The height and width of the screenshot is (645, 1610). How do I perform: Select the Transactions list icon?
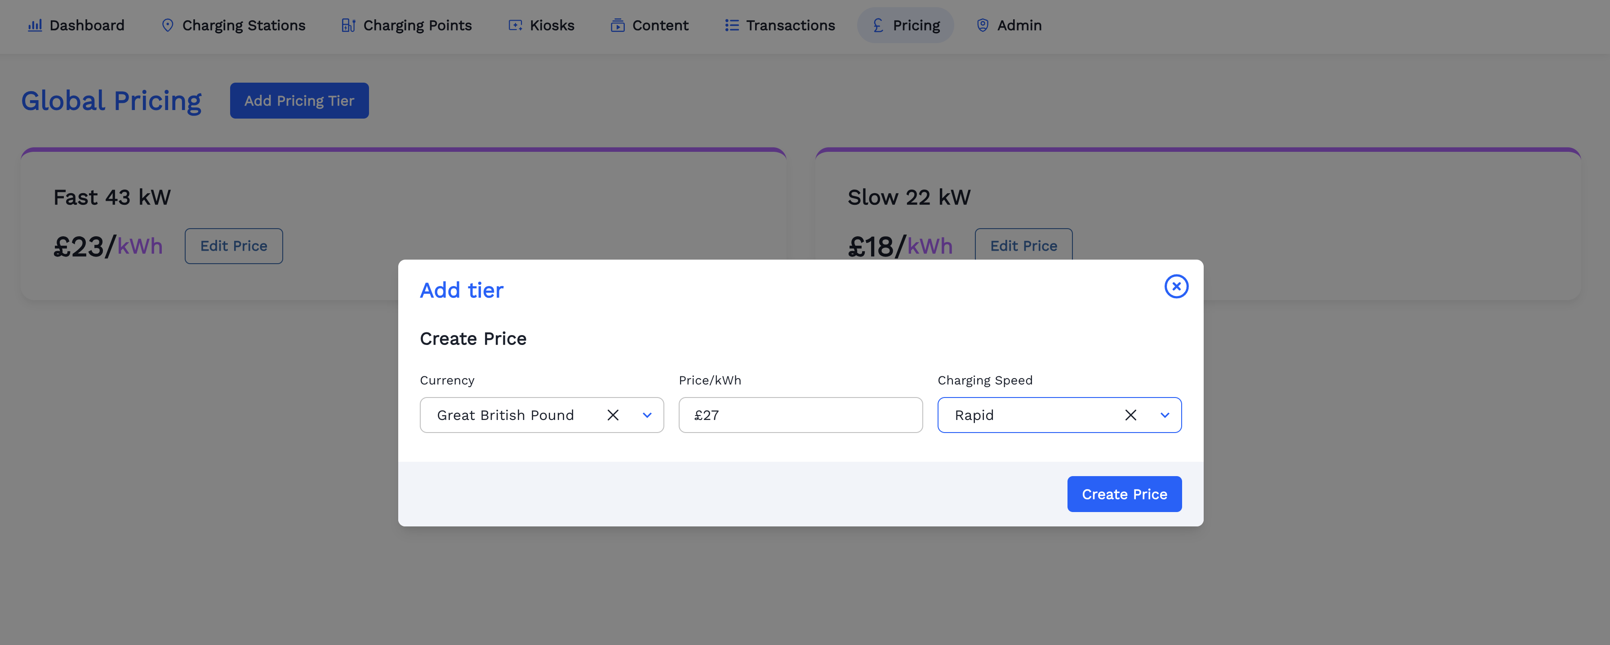pyautogui.click(x=730, y=25)
